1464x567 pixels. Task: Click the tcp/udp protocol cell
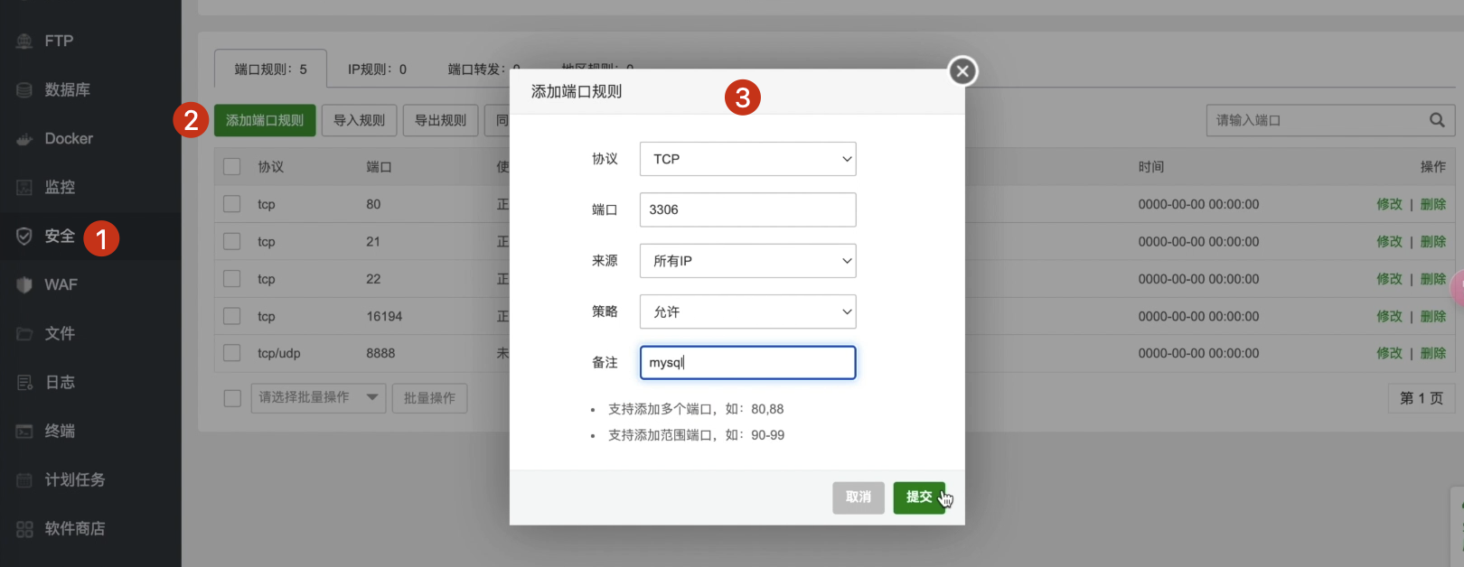(x=278, y=353)
